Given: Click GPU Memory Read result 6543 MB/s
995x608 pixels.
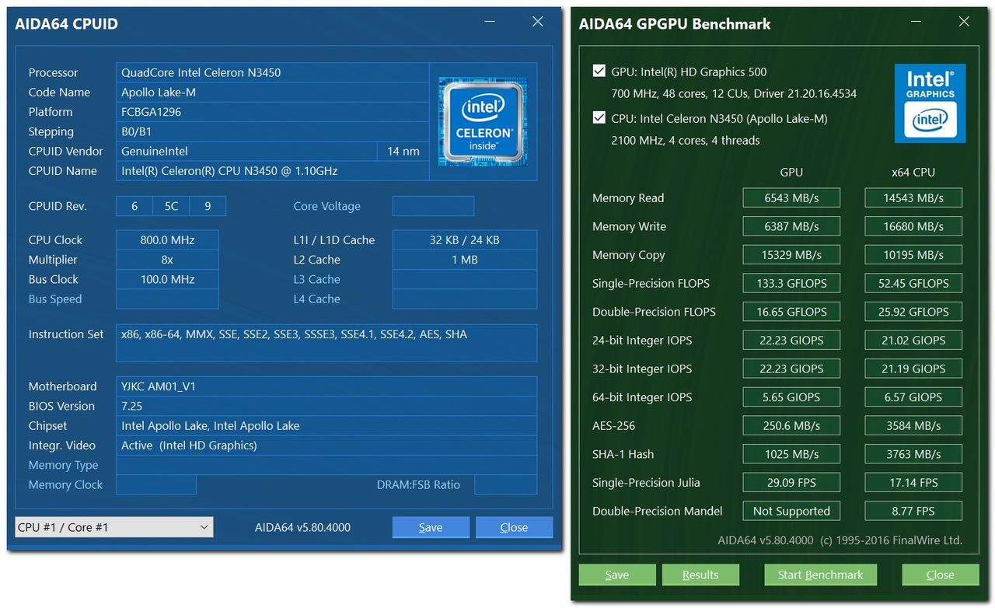Looking at the screenshot, I should pos(791,197).
